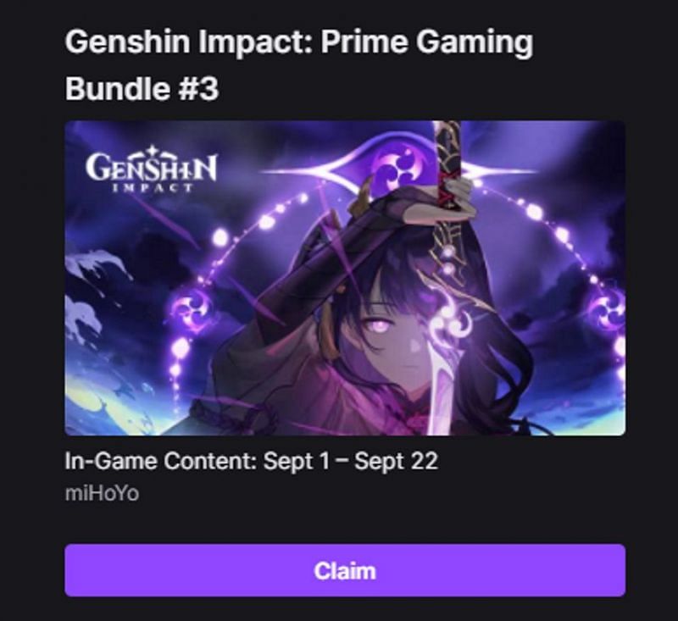Select the In-Game Content date text

[251, 461]
